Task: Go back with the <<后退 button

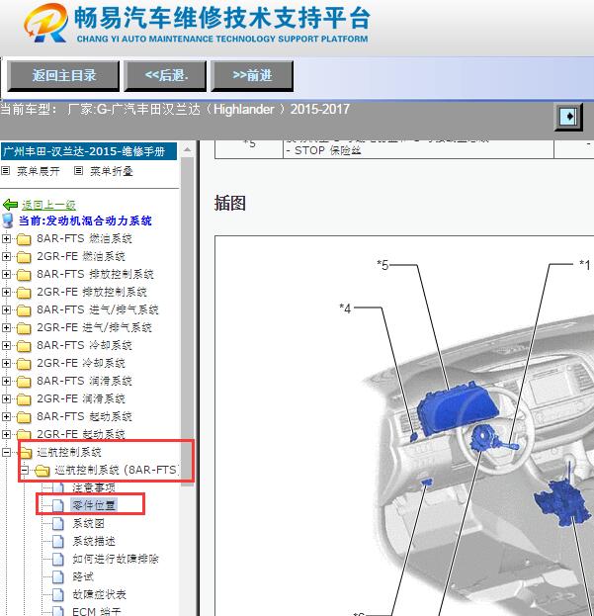Action: pyautogui.click(x=165, y=76)
